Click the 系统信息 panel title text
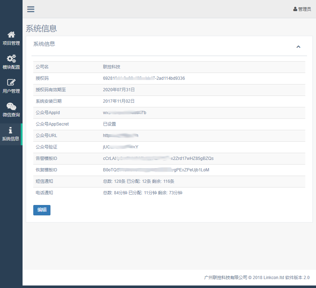 [44, 44]
